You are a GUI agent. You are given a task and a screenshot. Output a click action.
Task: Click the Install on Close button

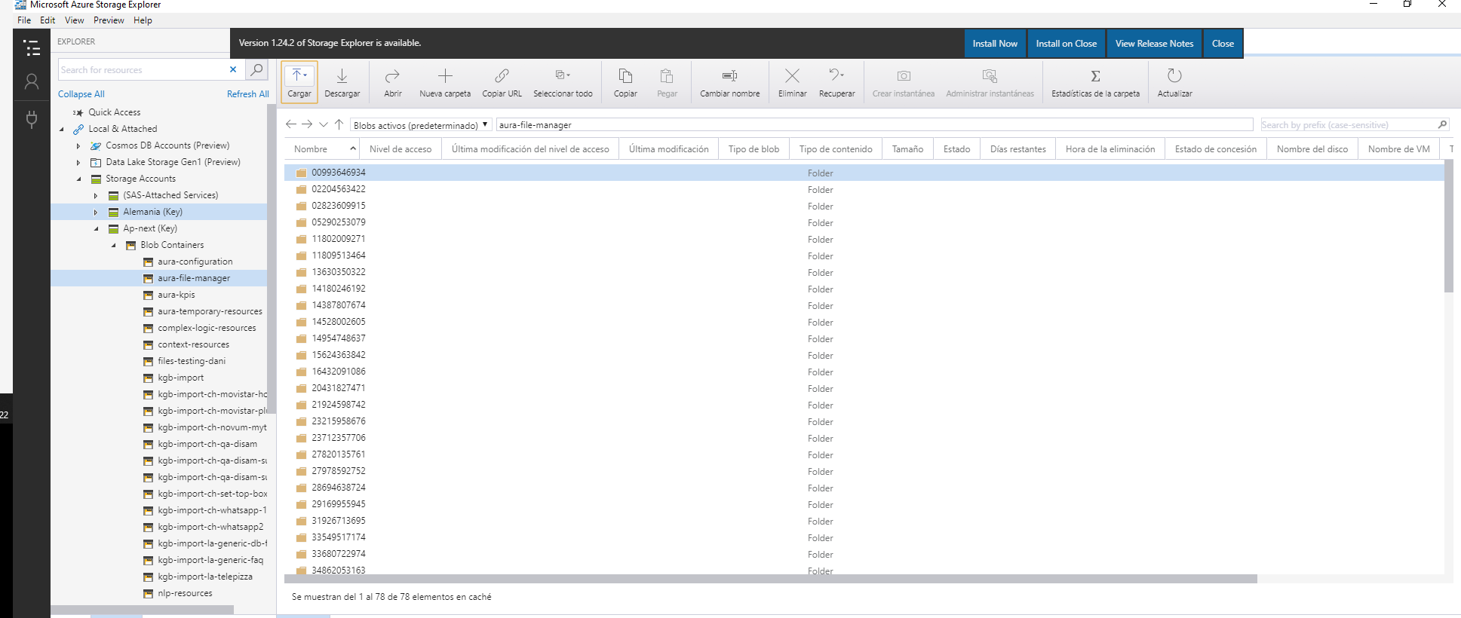[1066, 44]
